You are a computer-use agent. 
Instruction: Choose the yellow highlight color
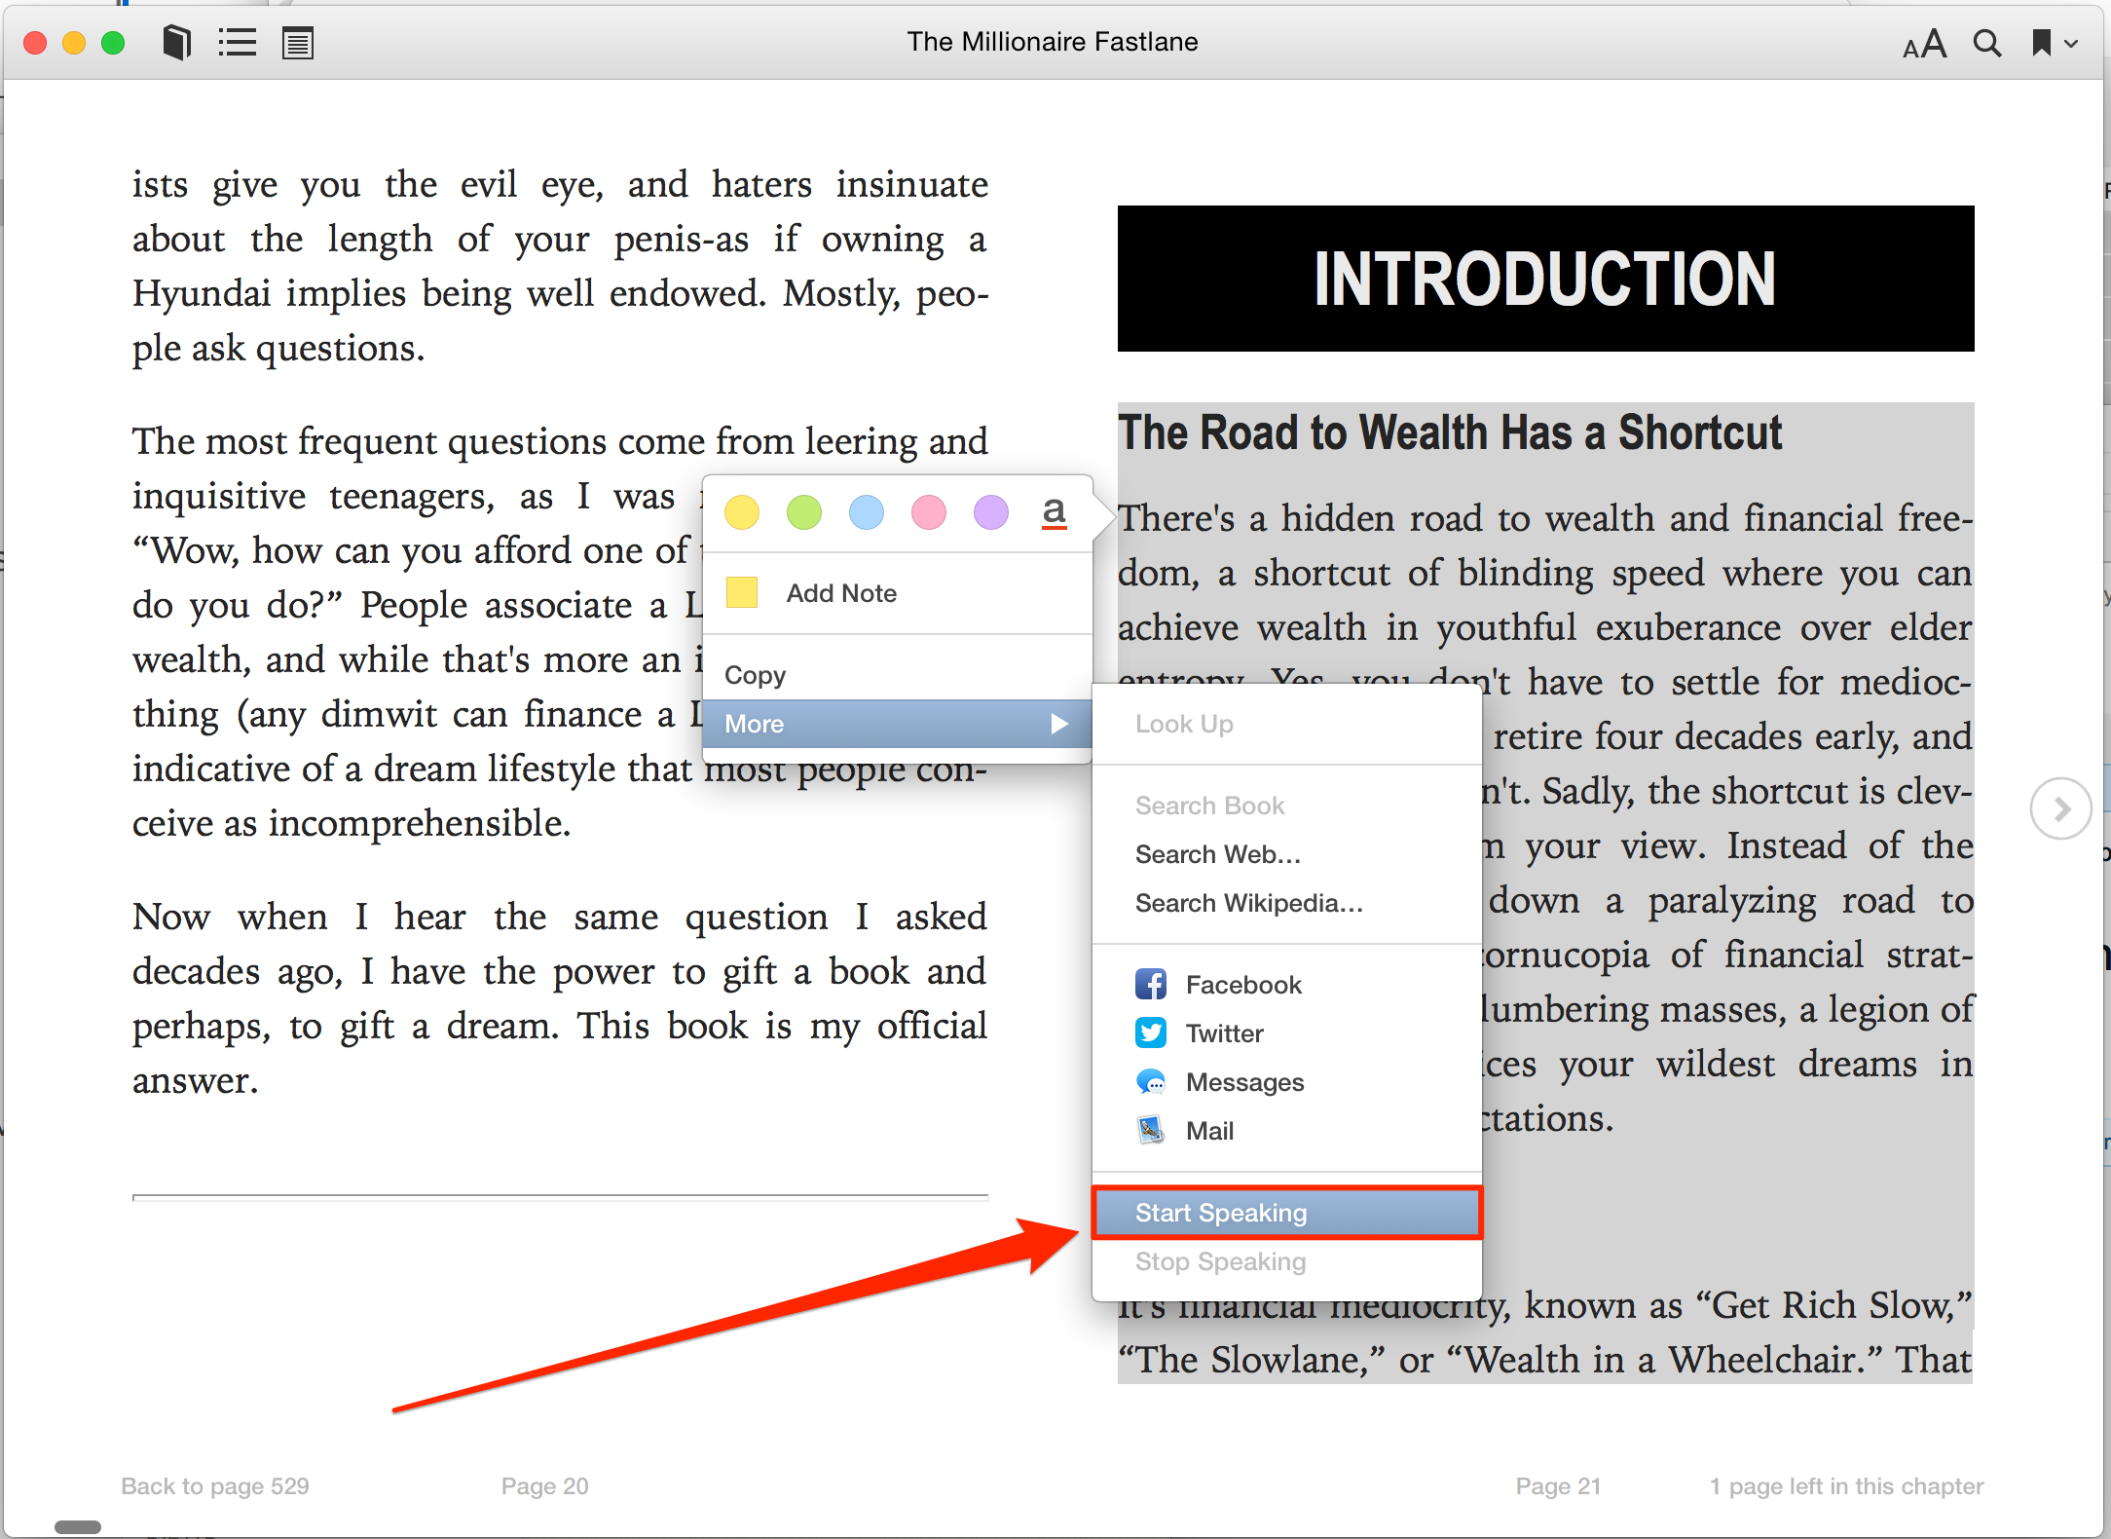[x=742, y=512]
